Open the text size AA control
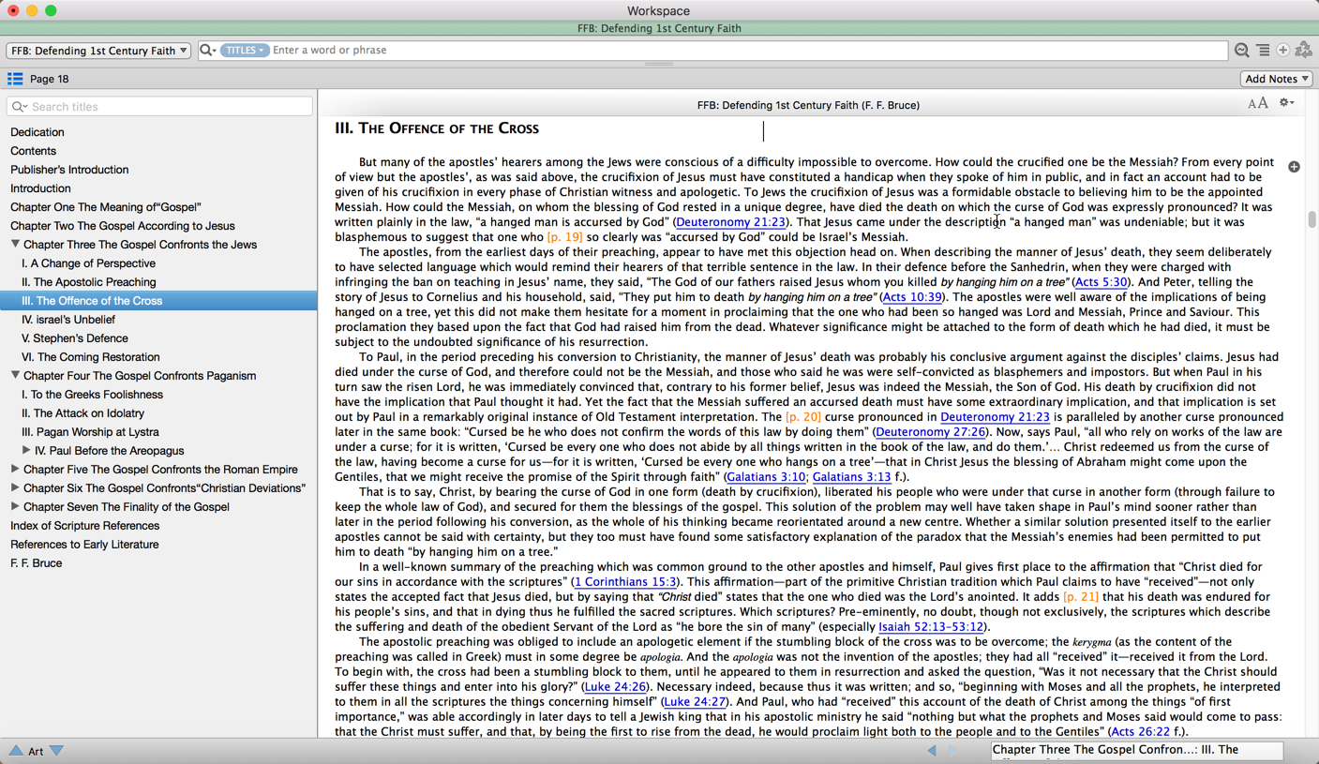Viewport: 1319px width, 764px height. [x=1258, y=104]
